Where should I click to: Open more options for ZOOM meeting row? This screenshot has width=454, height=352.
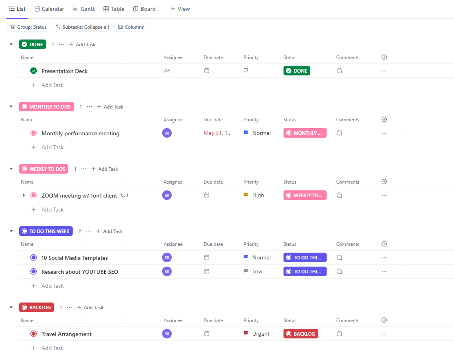(x=384, y=196)
